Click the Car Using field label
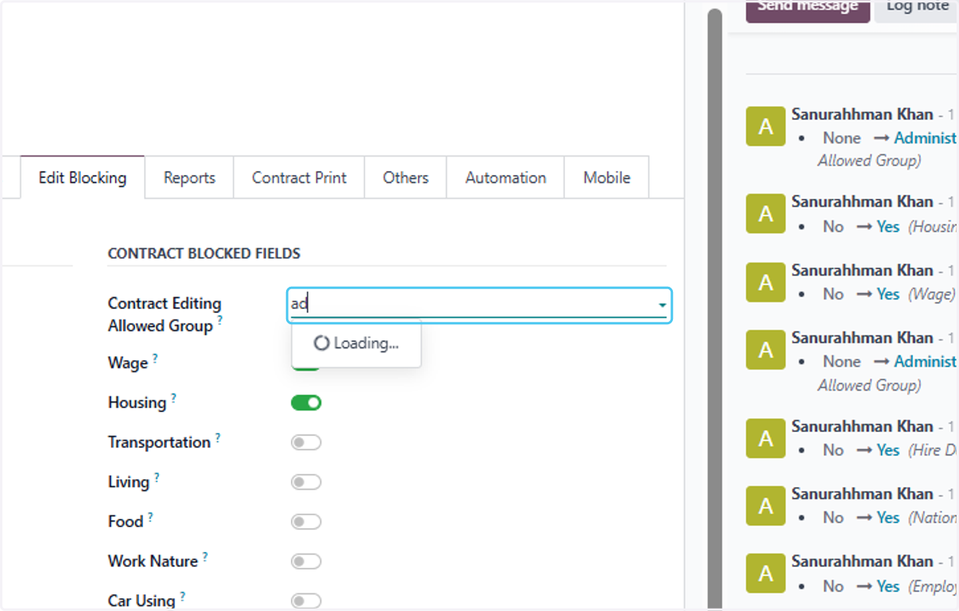The image size is (959, 611). click(x=141, y=601)
